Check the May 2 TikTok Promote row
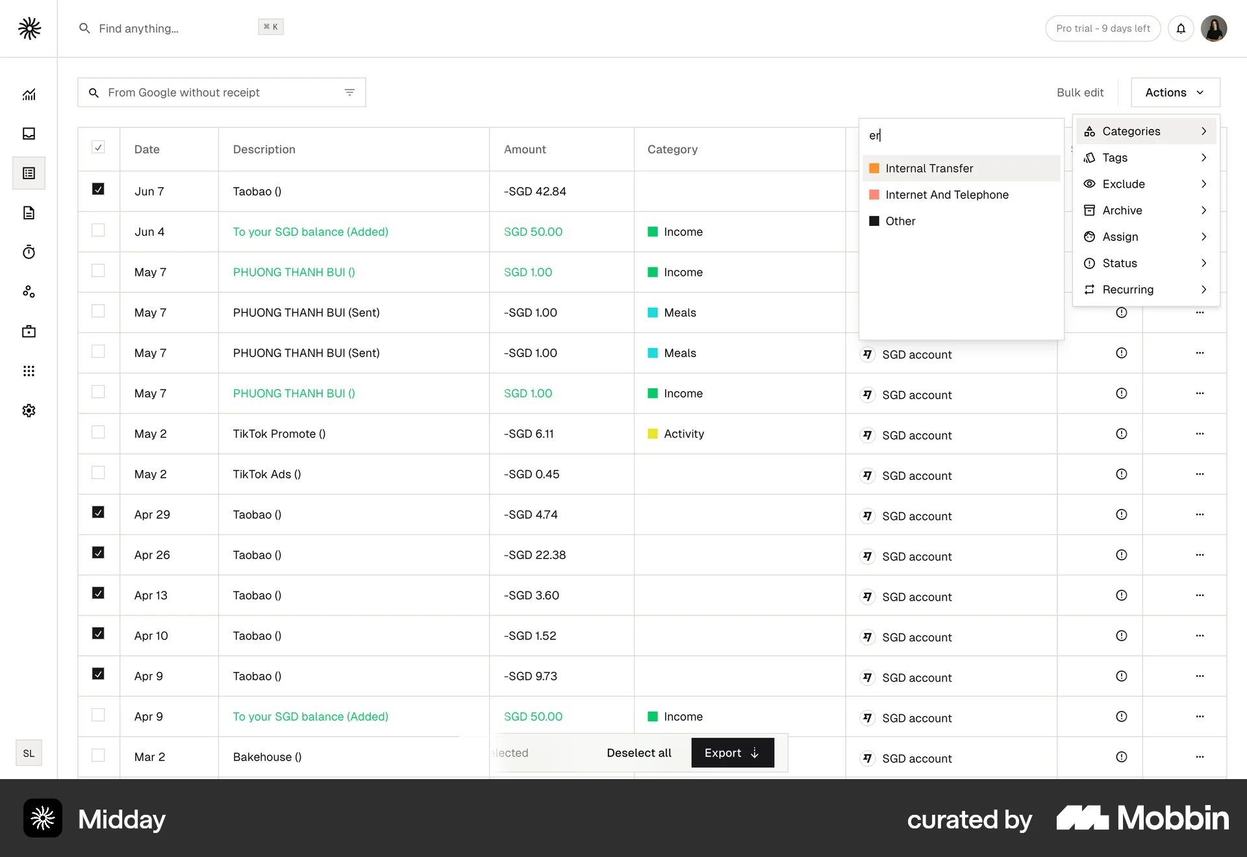Screen dimensions: 1247x857 (x=98, y=432)
